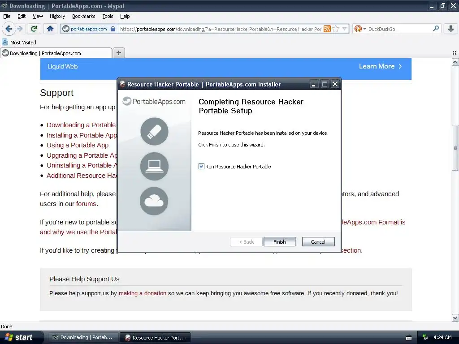Open the URL history dropdown arrow
The height and width of the screenshot is (344, 459).
pyautogui.click(x=345, y=29)
